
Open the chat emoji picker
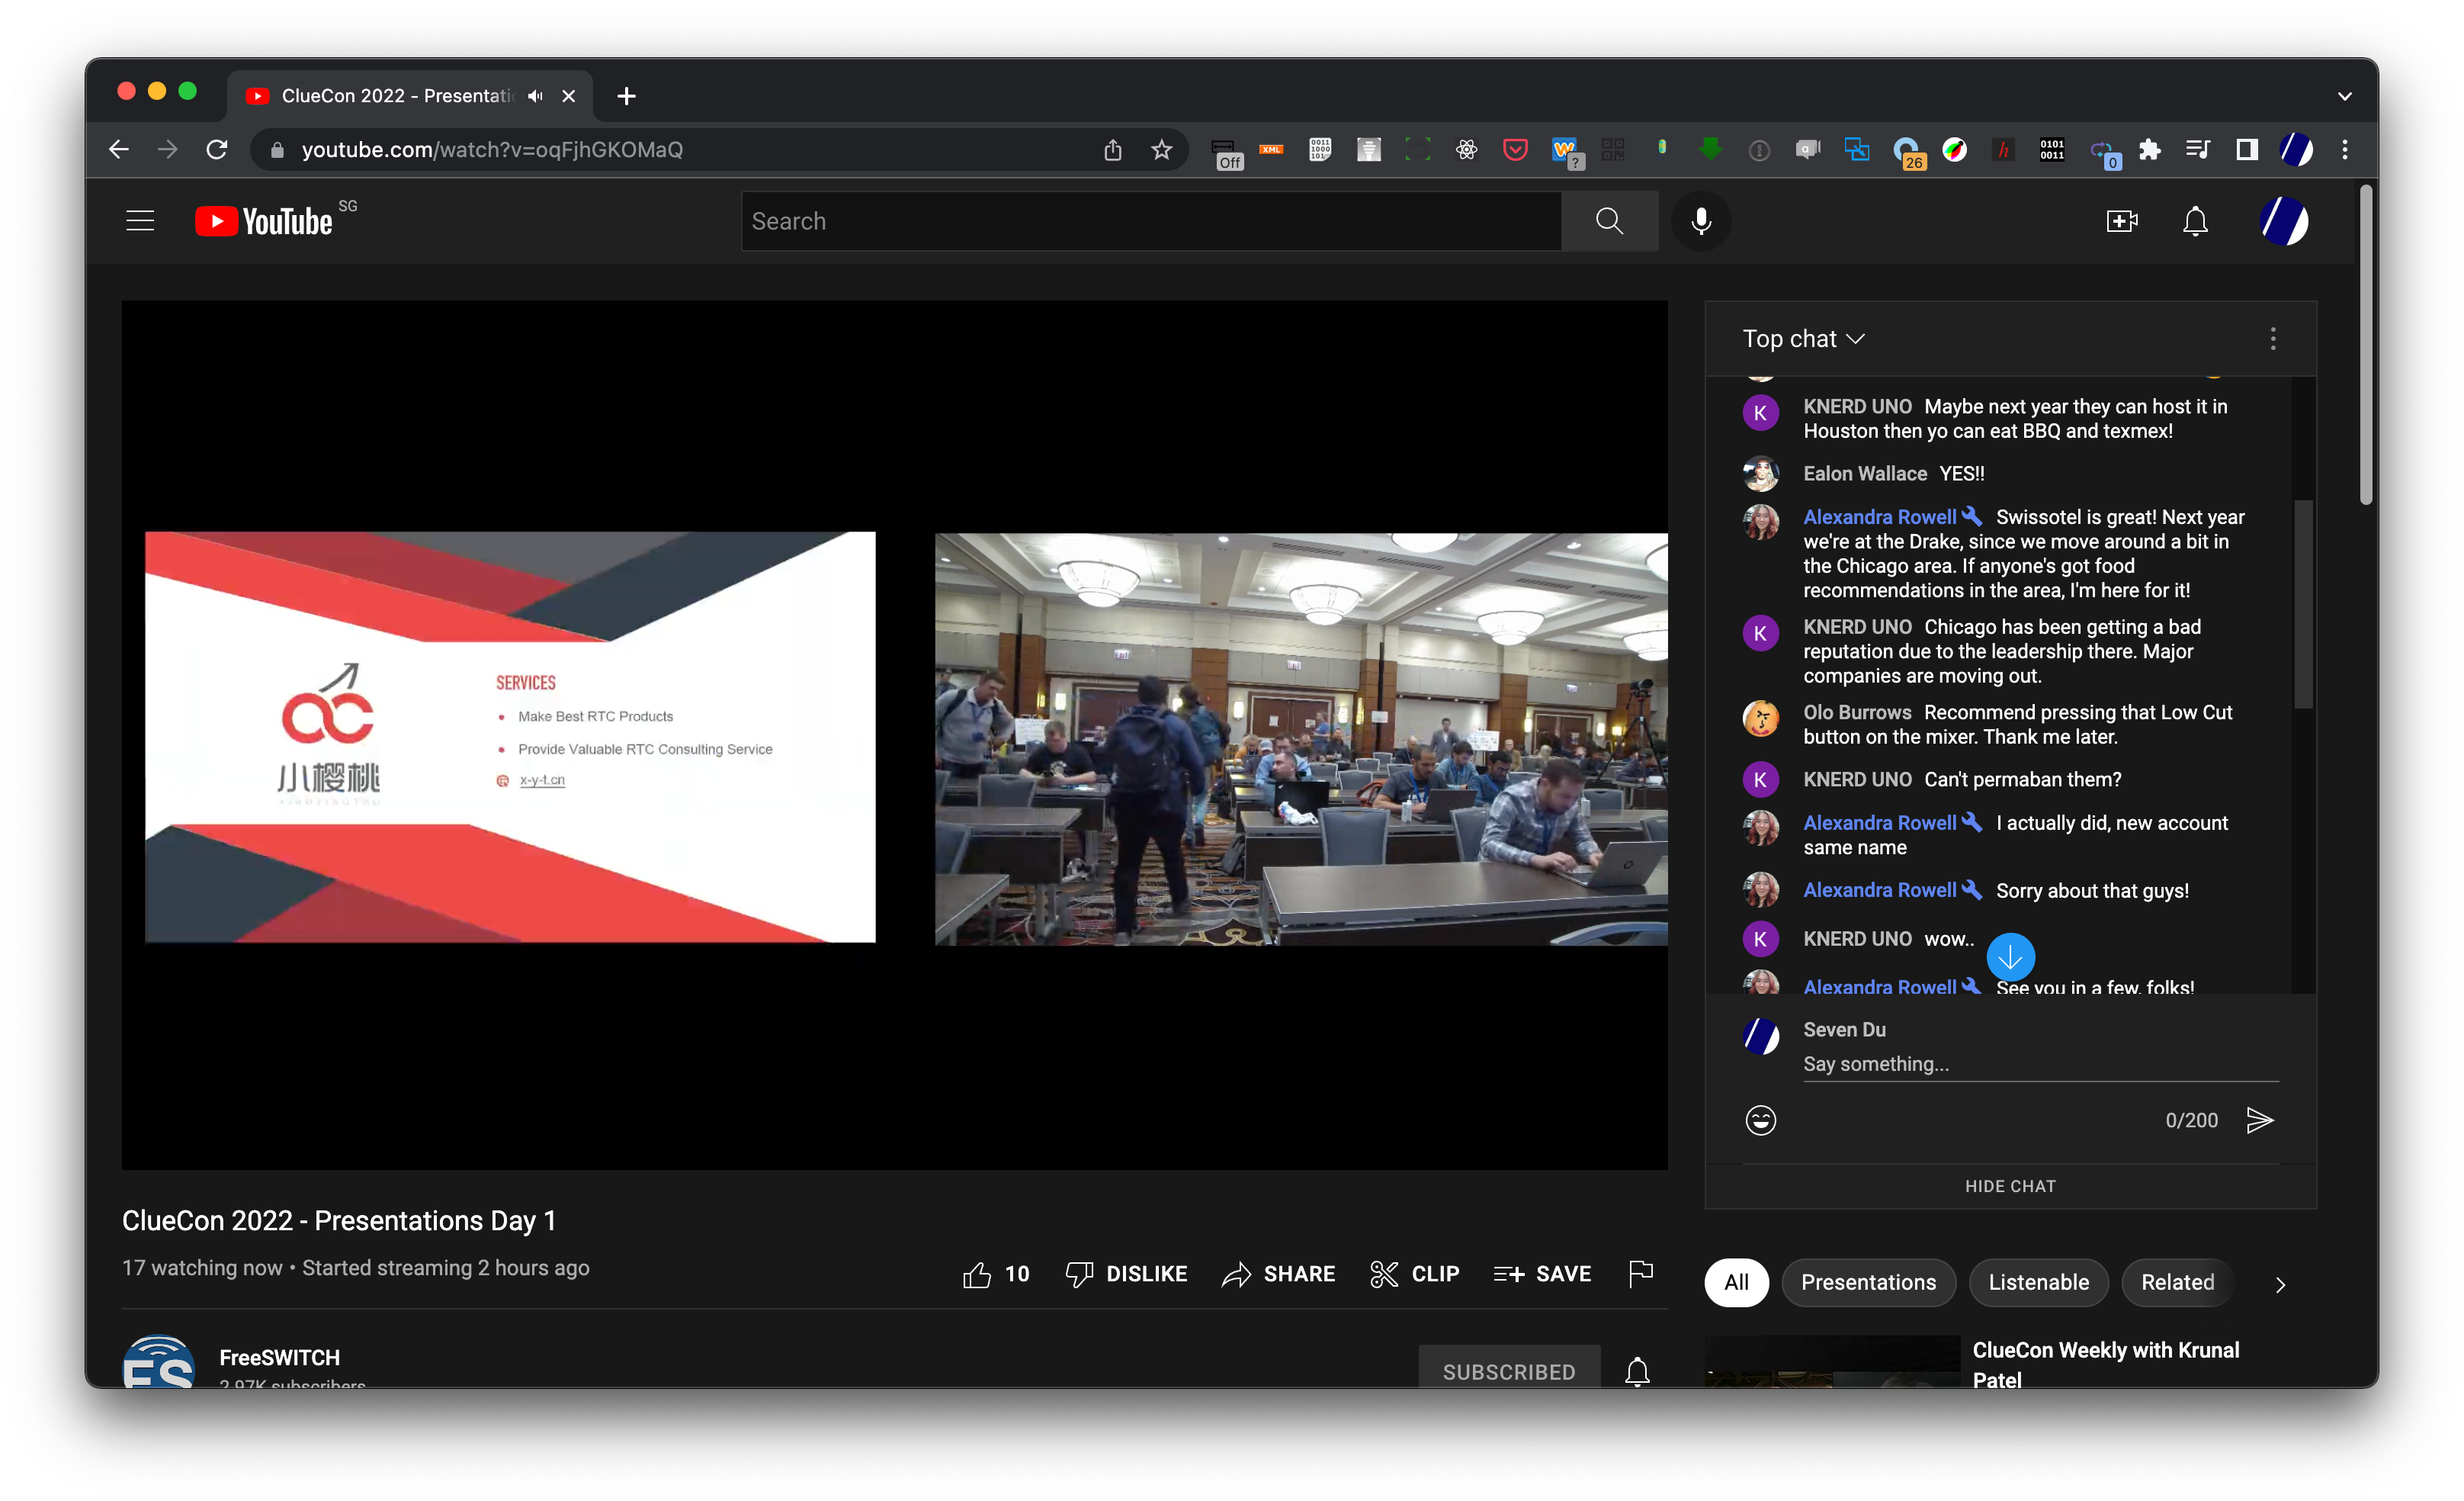(x=1760, y=1120)
